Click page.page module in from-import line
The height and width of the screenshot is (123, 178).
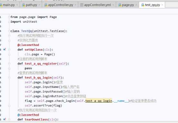point(27,17)
